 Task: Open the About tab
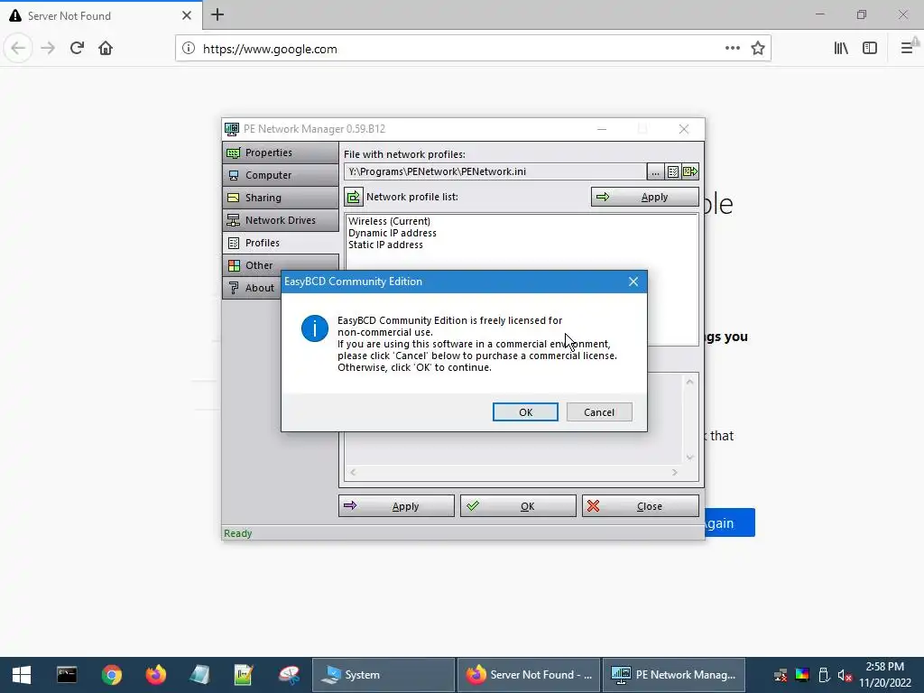253,288
